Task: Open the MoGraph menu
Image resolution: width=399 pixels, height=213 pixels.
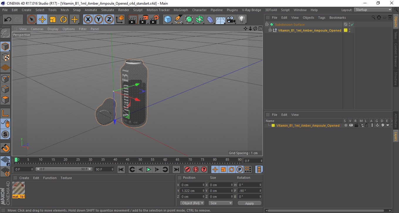Action: (181, 10)
